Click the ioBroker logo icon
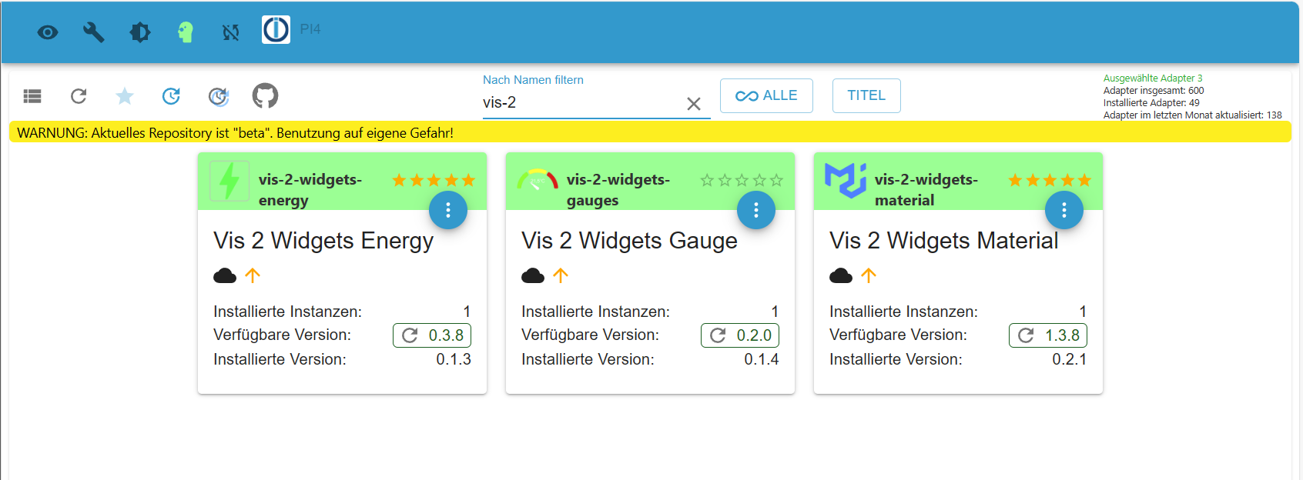 point(276,30)
